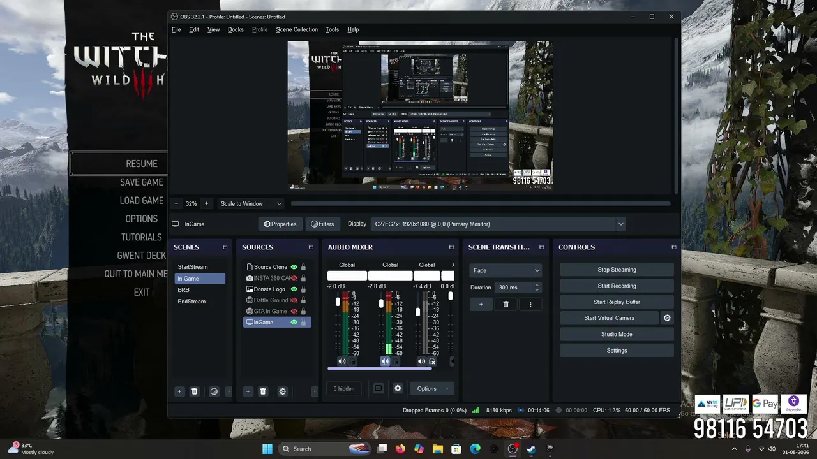The image size is (817, 459).
Task: Click Start Virtual Camera
Action: (x=608, y=318)
